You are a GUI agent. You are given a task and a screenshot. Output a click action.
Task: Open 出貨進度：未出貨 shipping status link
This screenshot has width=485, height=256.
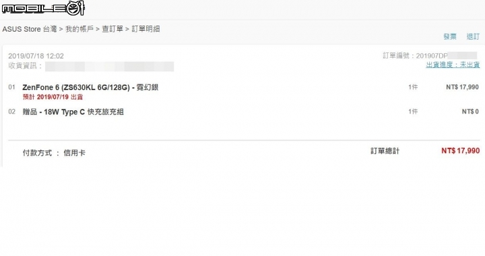(x=453, y=65)
